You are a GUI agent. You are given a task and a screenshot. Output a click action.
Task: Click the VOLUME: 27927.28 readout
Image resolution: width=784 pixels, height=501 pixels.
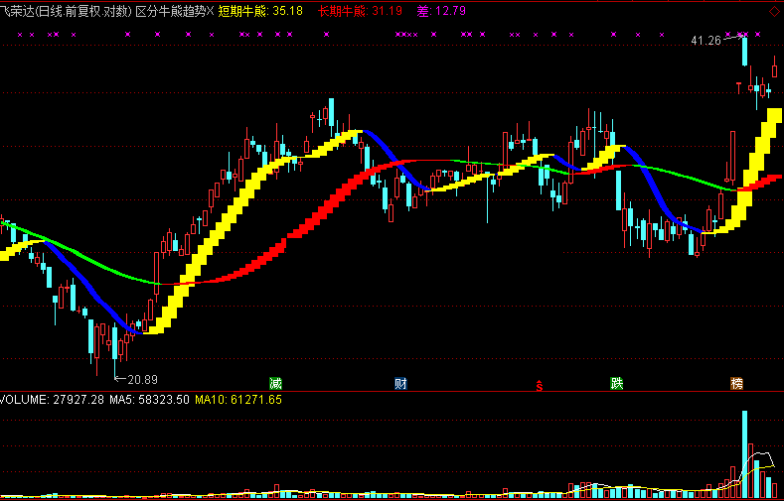[52, 399]
